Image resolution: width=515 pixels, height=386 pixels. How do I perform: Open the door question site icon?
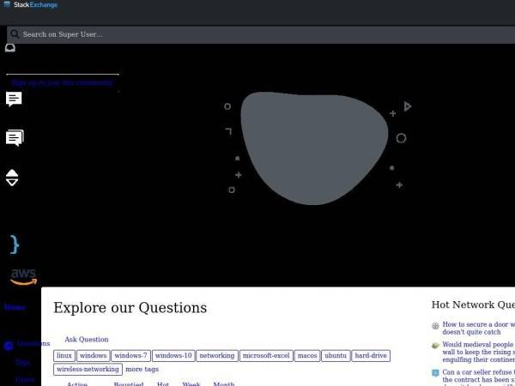pyautogui.click(x=435, y=326)
